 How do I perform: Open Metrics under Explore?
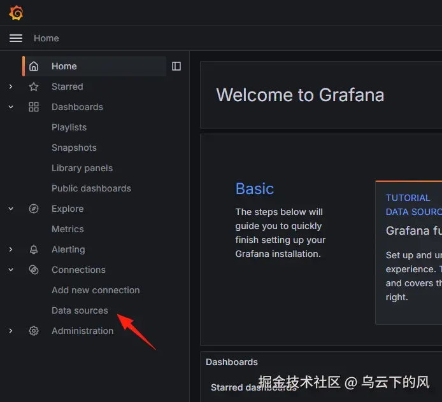tap(68, 229)
